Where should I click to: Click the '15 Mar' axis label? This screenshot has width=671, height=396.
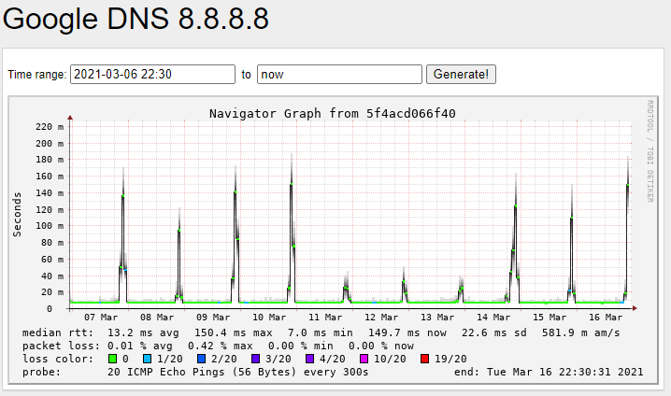[550, 318]
